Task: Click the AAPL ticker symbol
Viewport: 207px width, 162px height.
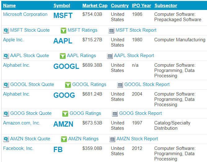Action: [x=63, y=41]
